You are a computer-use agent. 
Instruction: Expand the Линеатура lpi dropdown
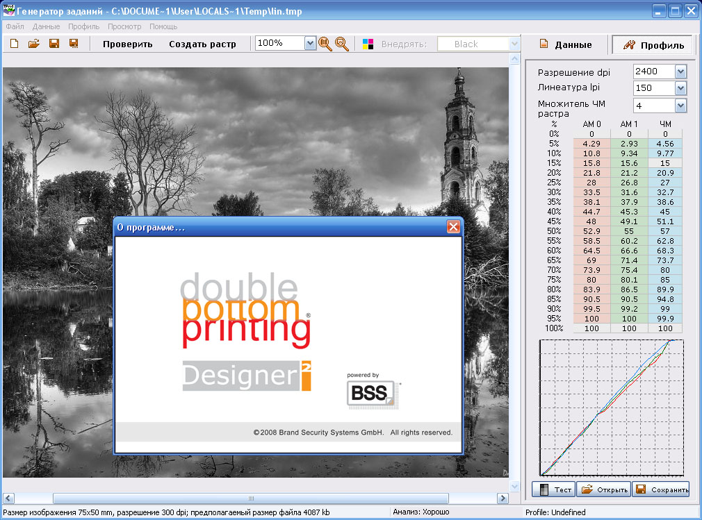coord(680,88)
